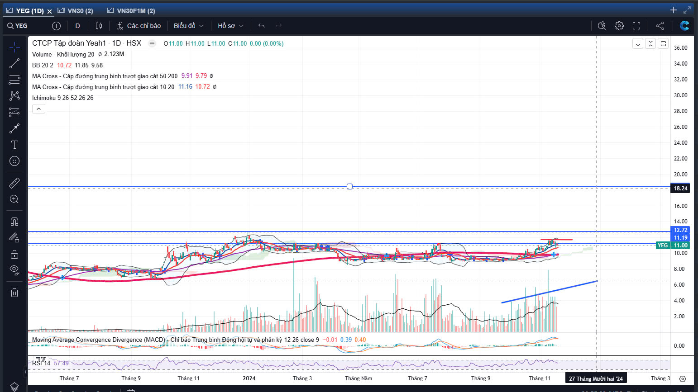Collapse the indicator legend chevron
This screenshot has height=392, width=698.
38,109
